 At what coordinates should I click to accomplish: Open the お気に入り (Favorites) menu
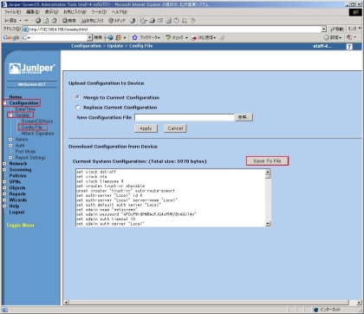[75, 12]
